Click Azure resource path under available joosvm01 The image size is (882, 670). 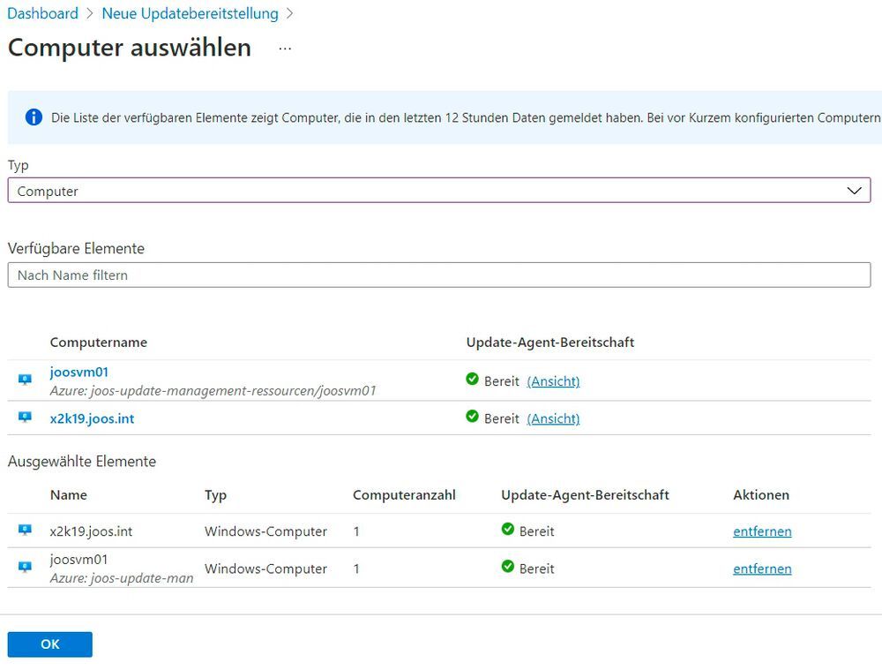pyautogui.click(x=213, y=391)
